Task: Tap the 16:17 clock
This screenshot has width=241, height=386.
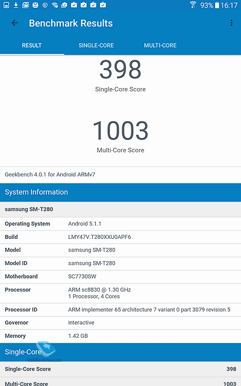Action: click(x=229, y=5)
